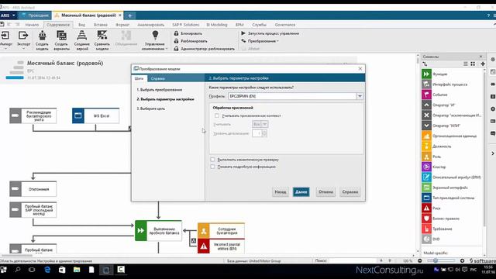This screenshot has height=279, width=496.
Task: Click the Разблокировать ribbon command
Action: coord(191,41)
